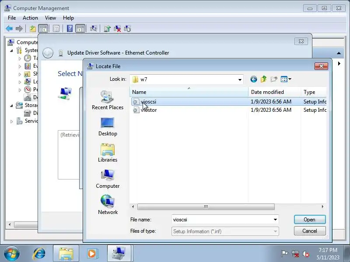Select Disk Management tree item icon
Screen dimensions: 350x262
[28, 113]
